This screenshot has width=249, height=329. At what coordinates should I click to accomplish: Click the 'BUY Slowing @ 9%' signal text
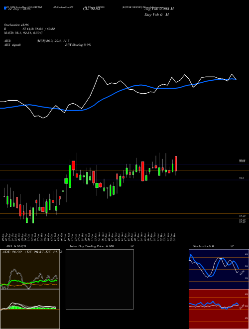coord(78,45)
